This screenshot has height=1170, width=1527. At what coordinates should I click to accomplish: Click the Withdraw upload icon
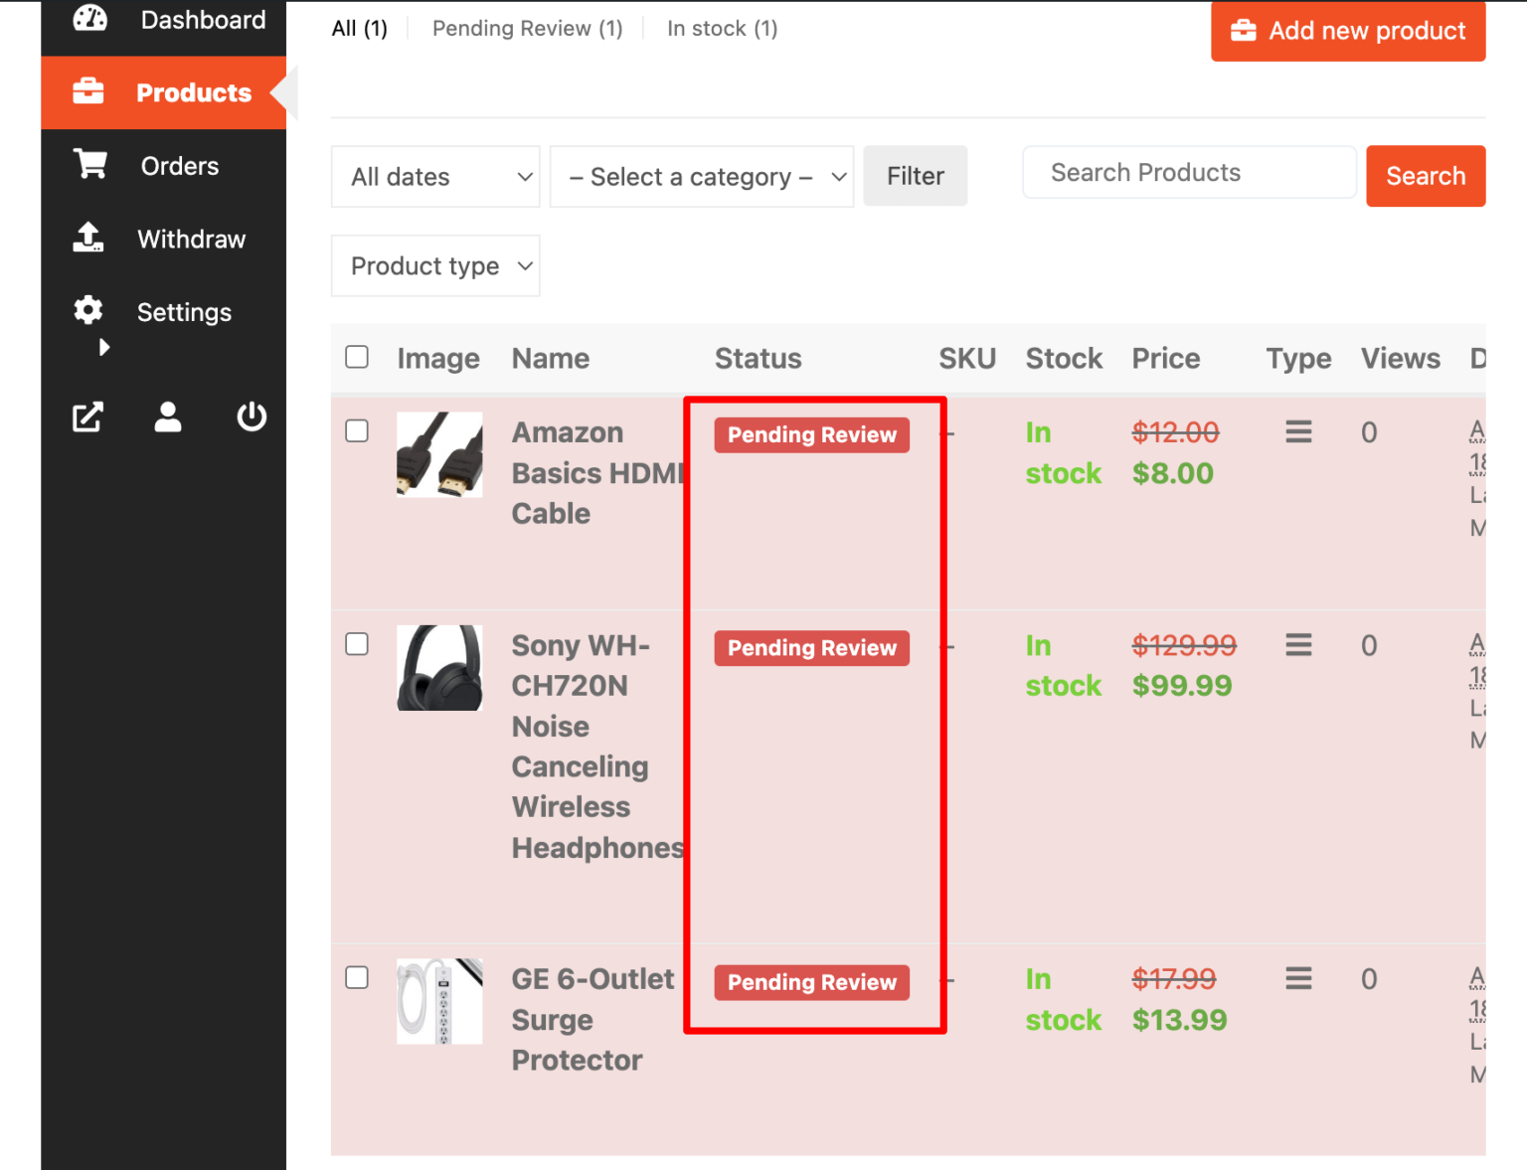(x=88, y=238)
